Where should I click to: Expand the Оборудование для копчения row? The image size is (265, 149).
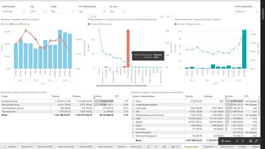click(x=133, y=115)
